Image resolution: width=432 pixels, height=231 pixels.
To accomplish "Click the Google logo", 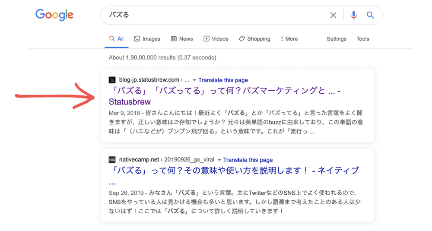I will point(54,15).
